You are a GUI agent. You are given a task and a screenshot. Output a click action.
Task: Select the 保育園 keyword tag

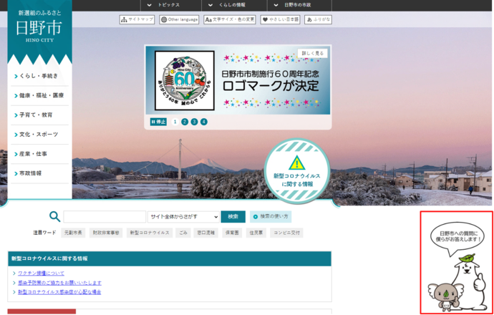(232, 233)
